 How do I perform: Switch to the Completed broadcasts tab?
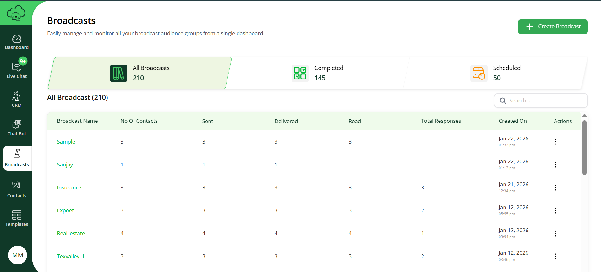pyautogui.click(x=317, y=73)
